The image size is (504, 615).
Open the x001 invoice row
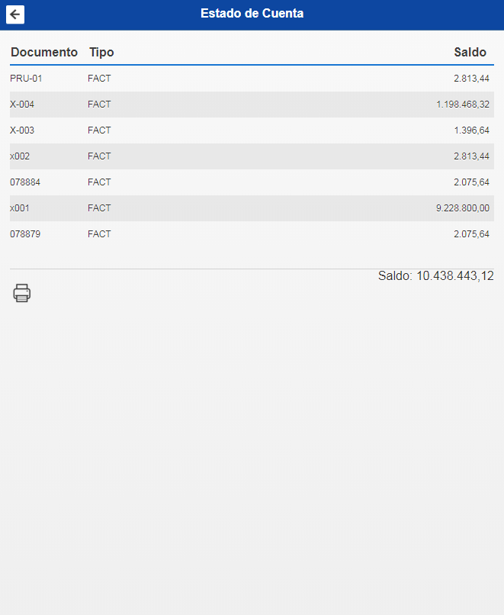tap(252, 208)
